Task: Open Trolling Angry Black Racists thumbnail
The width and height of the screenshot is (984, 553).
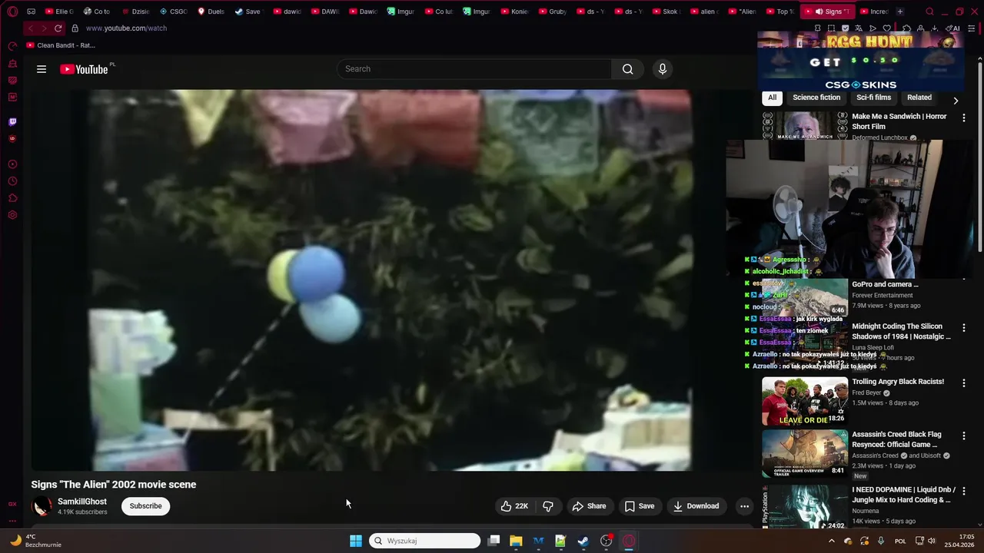Action: 805,401
